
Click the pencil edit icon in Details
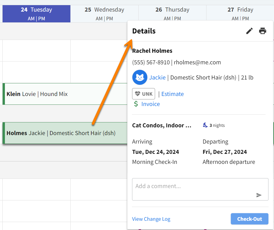click(249, 31)
